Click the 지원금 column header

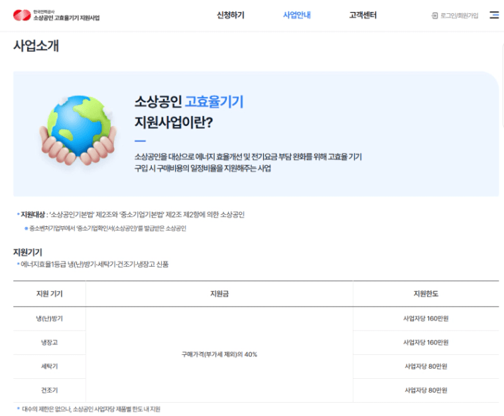coord(219,294)
